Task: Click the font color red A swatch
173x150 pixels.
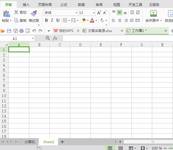Action: pos(92,20)
